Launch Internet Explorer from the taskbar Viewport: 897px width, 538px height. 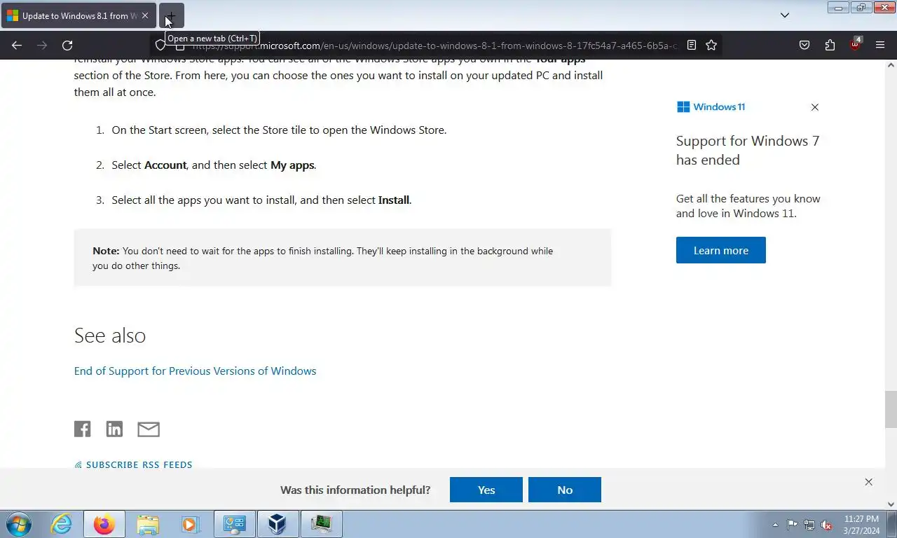click(x=62, y=524)
